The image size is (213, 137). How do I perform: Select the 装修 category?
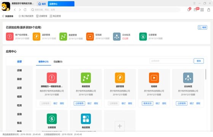pyautogui.click(x=19, y=79)
